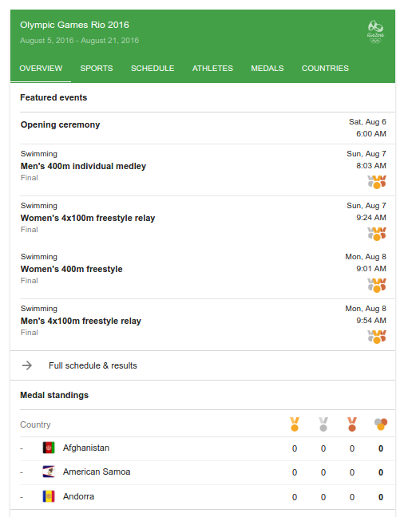Click the Afghanistan flag icon
The height and width of the screenshot is (517, 404).
49,448
